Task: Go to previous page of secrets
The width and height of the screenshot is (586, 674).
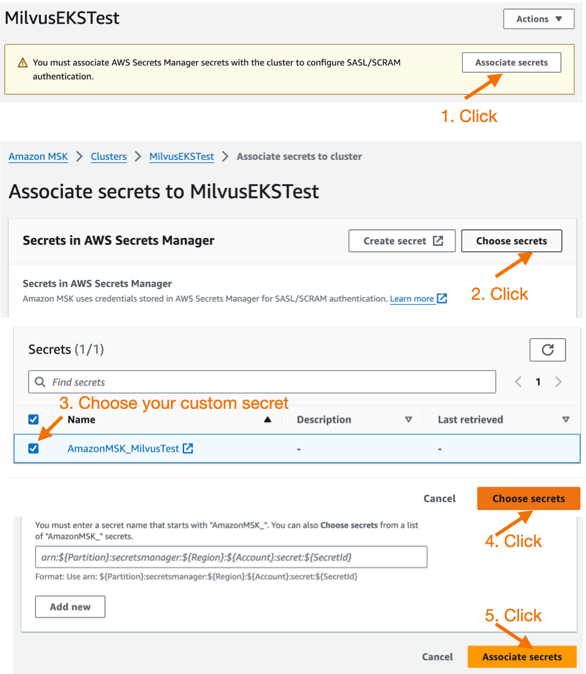Action: click(x=518, y=382)
